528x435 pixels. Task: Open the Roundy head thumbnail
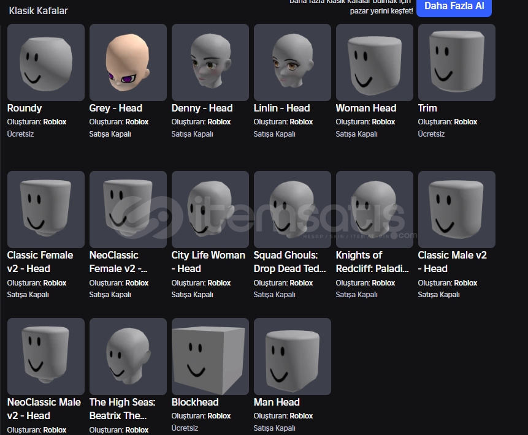46,62
